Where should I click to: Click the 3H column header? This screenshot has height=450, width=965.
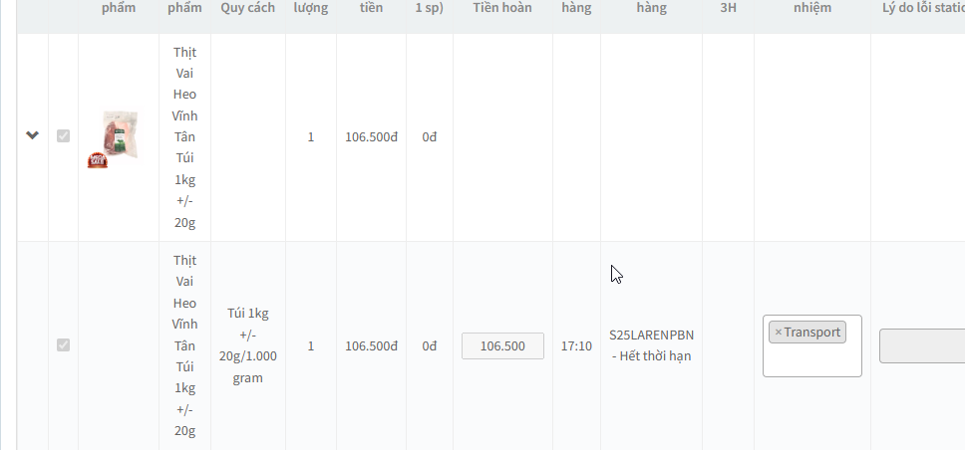coord(728,8)
